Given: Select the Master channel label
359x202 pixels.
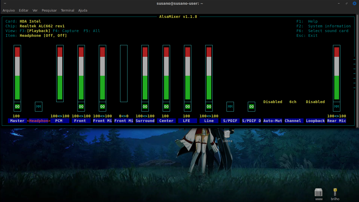Looking at the screenshot, I should [x=17, y=121].
